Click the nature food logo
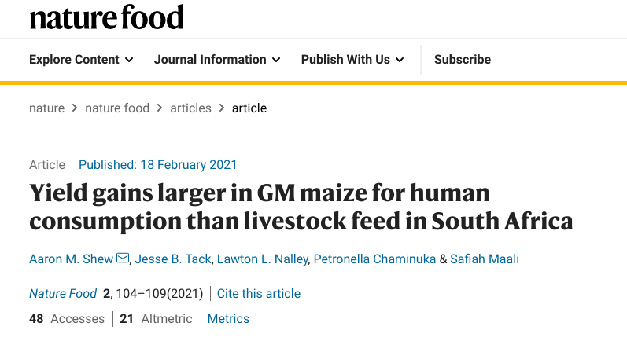This screenshot has width=627, height=345. point(106,17)
